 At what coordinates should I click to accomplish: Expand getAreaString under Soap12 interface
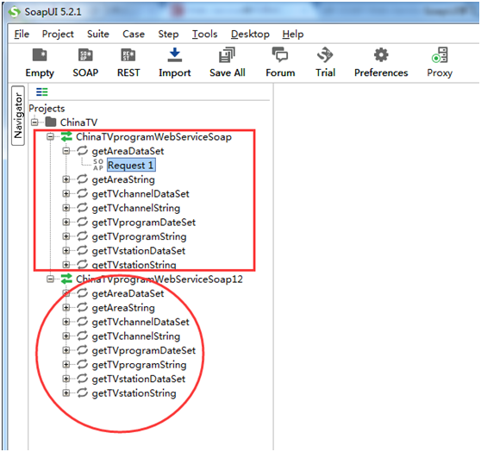tap(66, 307)
